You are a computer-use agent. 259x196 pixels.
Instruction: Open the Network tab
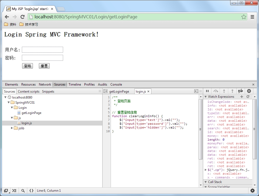pyautogui.click(x=45, y=85)
